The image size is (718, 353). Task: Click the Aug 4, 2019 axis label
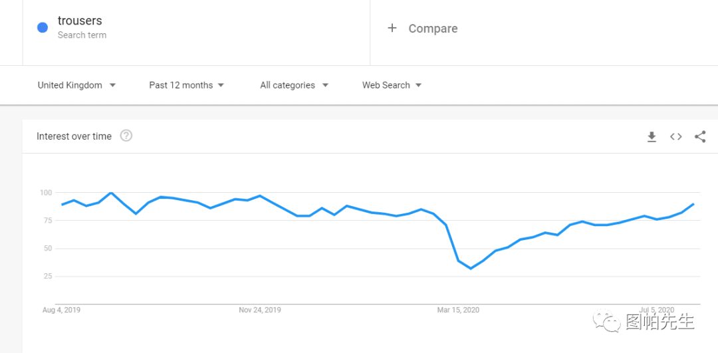[x=61, y=310]
